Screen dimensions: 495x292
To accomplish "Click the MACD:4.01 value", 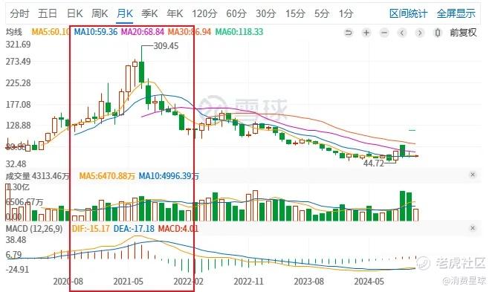I will pyautogui.click(x=178, y=229).
